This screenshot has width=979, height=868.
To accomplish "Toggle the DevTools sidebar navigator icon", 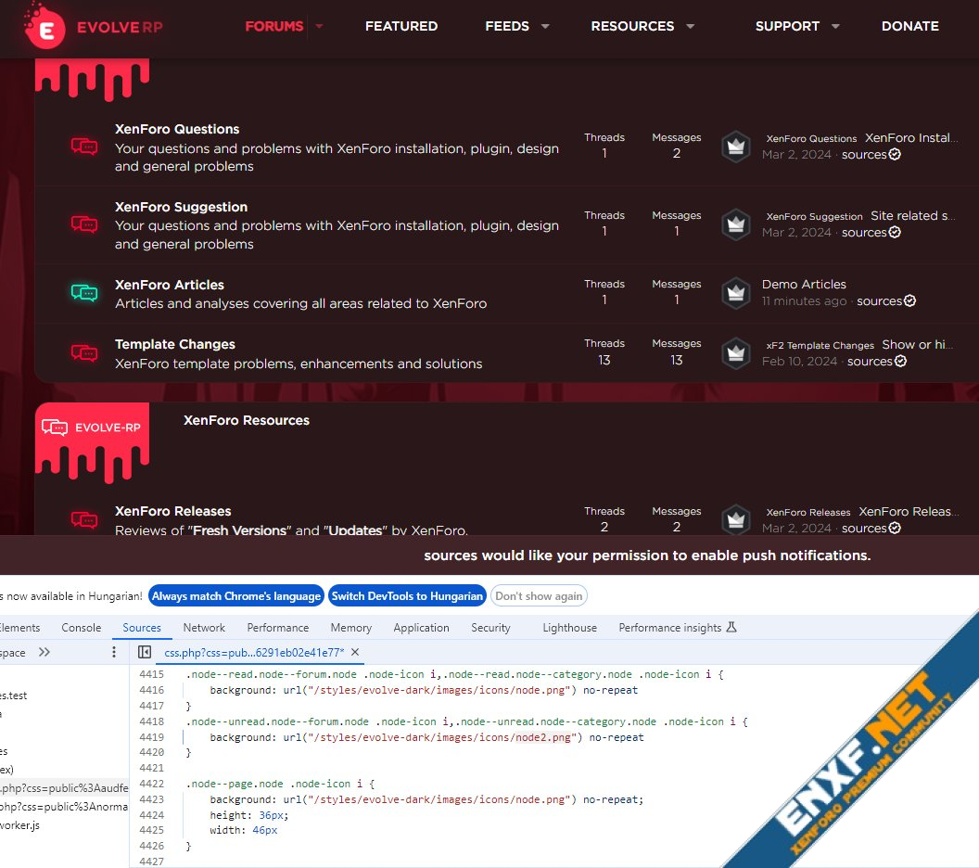I will 145,653.
